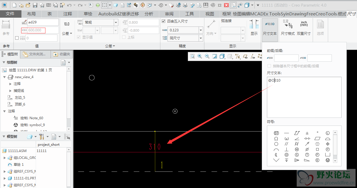Screen dimensions: 357x188
Task: Click the Zoom Out magnifier icon
Action: tap(207, 56)
